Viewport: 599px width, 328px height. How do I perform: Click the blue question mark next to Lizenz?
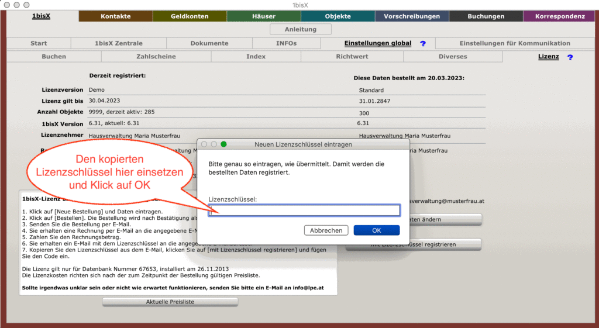570,57
